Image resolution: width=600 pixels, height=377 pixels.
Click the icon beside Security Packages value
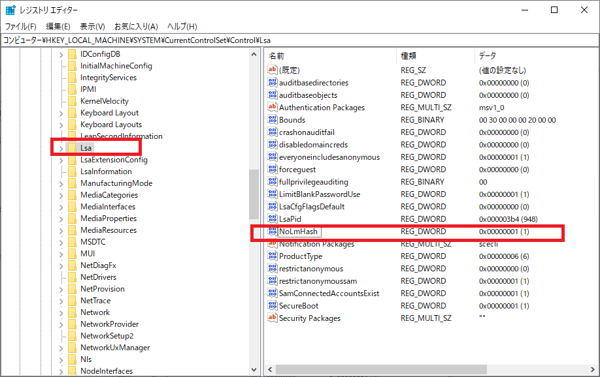coord(273,318)
